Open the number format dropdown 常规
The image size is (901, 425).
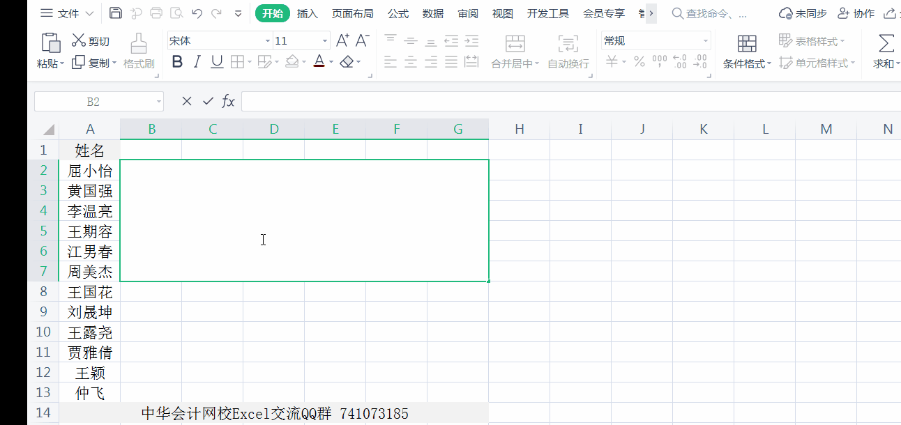[705, 41]
